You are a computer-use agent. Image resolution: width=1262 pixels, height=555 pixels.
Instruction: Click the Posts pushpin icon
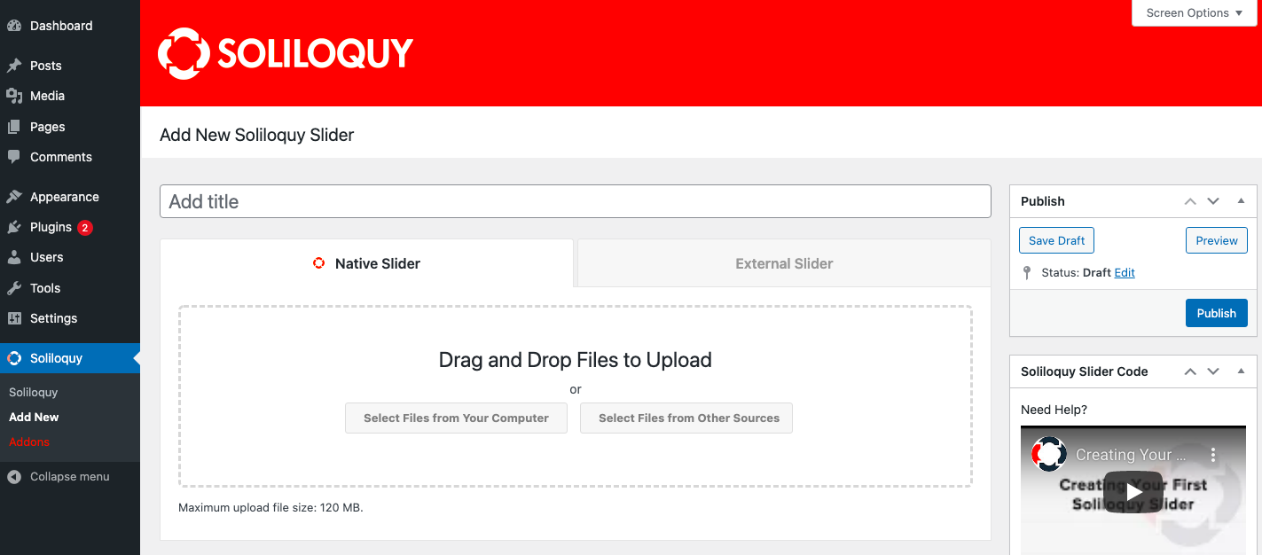[14, 66]
